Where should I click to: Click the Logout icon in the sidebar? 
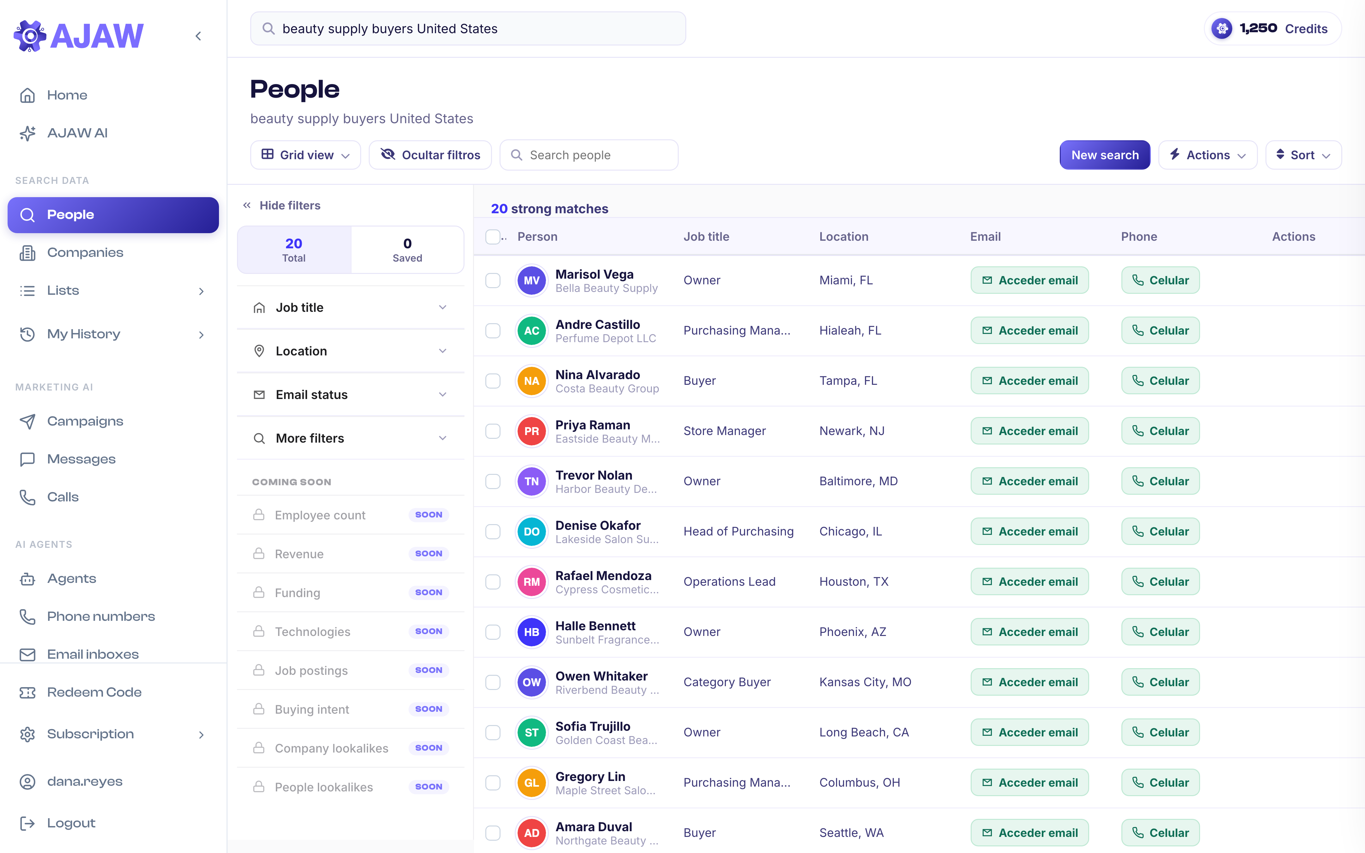(27, 823)
